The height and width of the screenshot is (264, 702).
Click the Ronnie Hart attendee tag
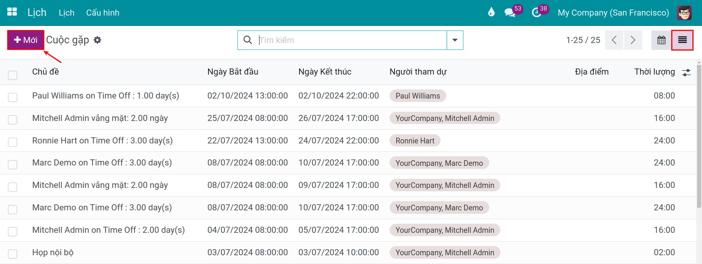point(415,141)
